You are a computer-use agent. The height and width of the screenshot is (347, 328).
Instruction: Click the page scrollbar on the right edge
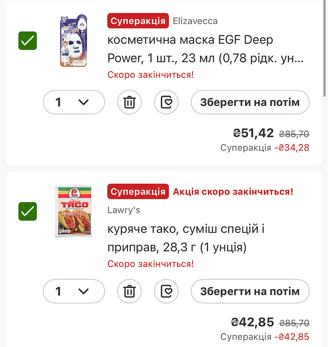point(325,49)
